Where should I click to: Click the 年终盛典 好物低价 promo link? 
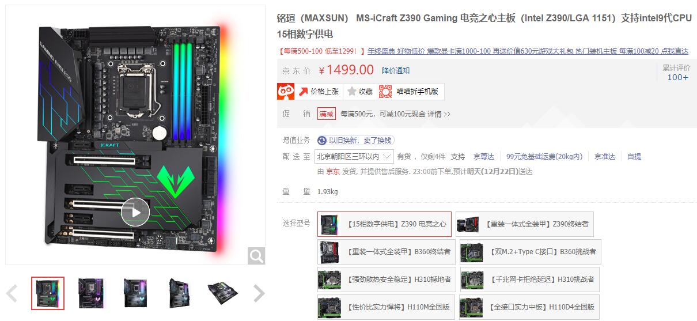coord(397,51)
